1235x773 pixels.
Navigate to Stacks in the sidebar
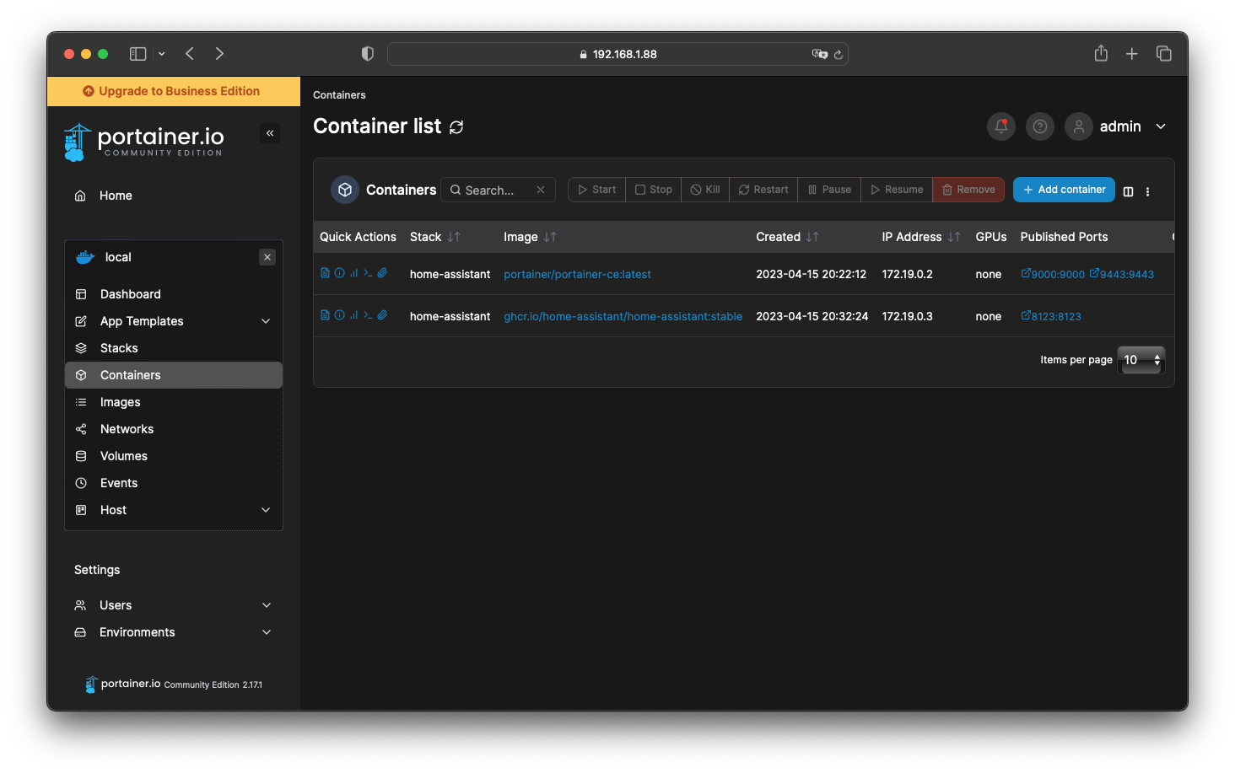[x=118, y=347]
